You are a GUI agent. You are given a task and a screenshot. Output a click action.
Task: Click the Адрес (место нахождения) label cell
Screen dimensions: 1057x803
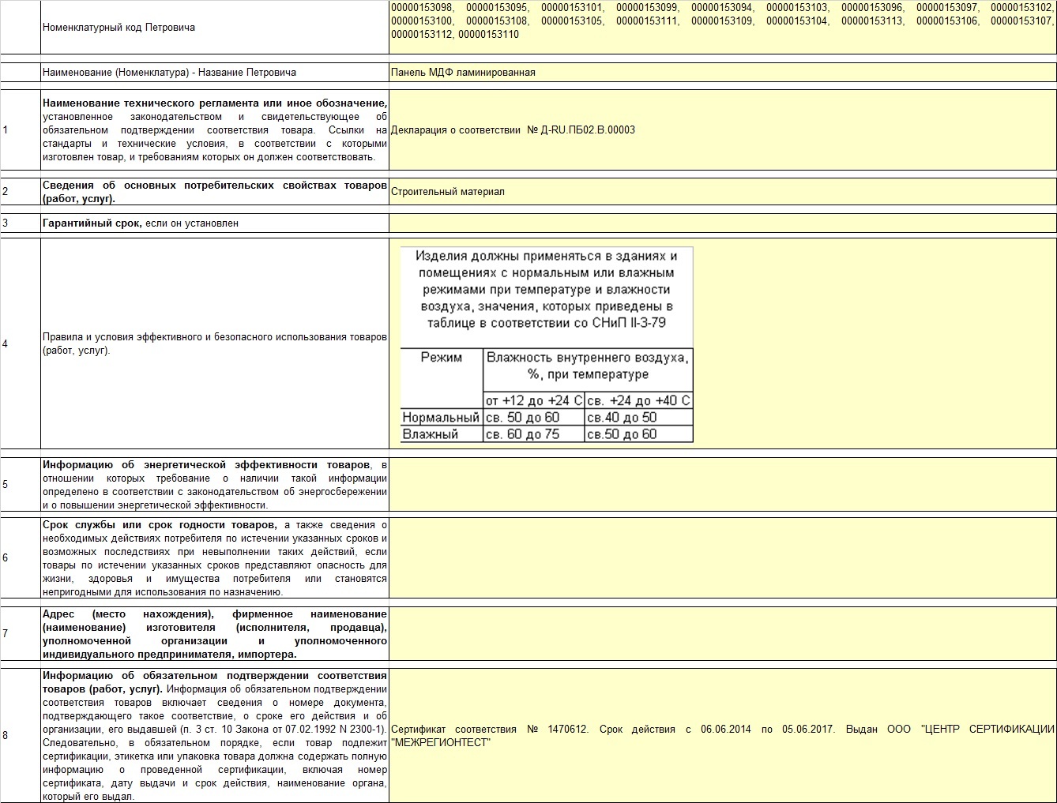click(215, 633)
